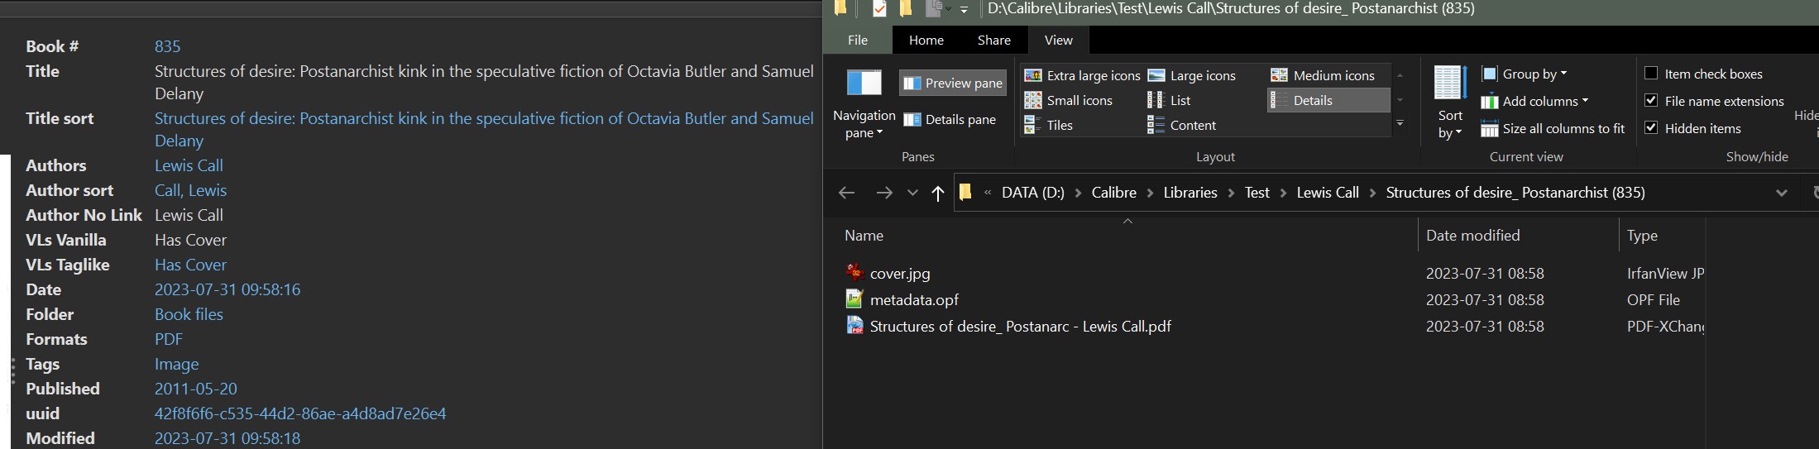
Task: Click Size all columns to fit
Action: [1553, 129]
